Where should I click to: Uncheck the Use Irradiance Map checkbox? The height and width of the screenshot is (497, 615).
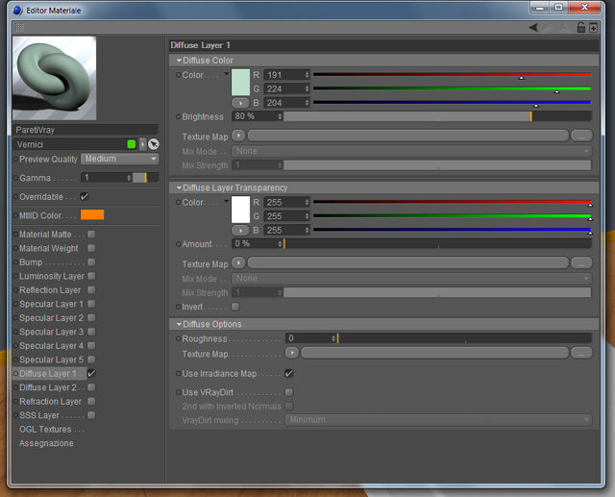click(288, 373)
